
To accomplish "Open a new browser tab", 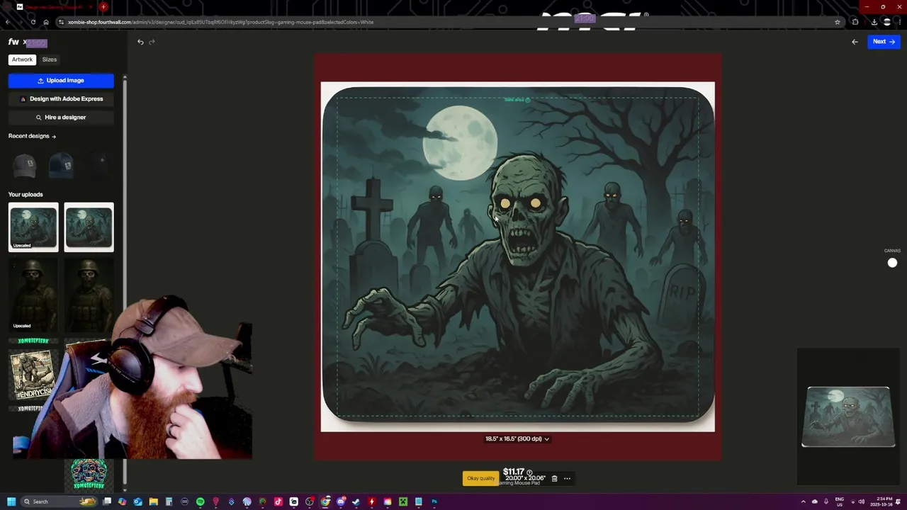I will [x=103, y=7].
